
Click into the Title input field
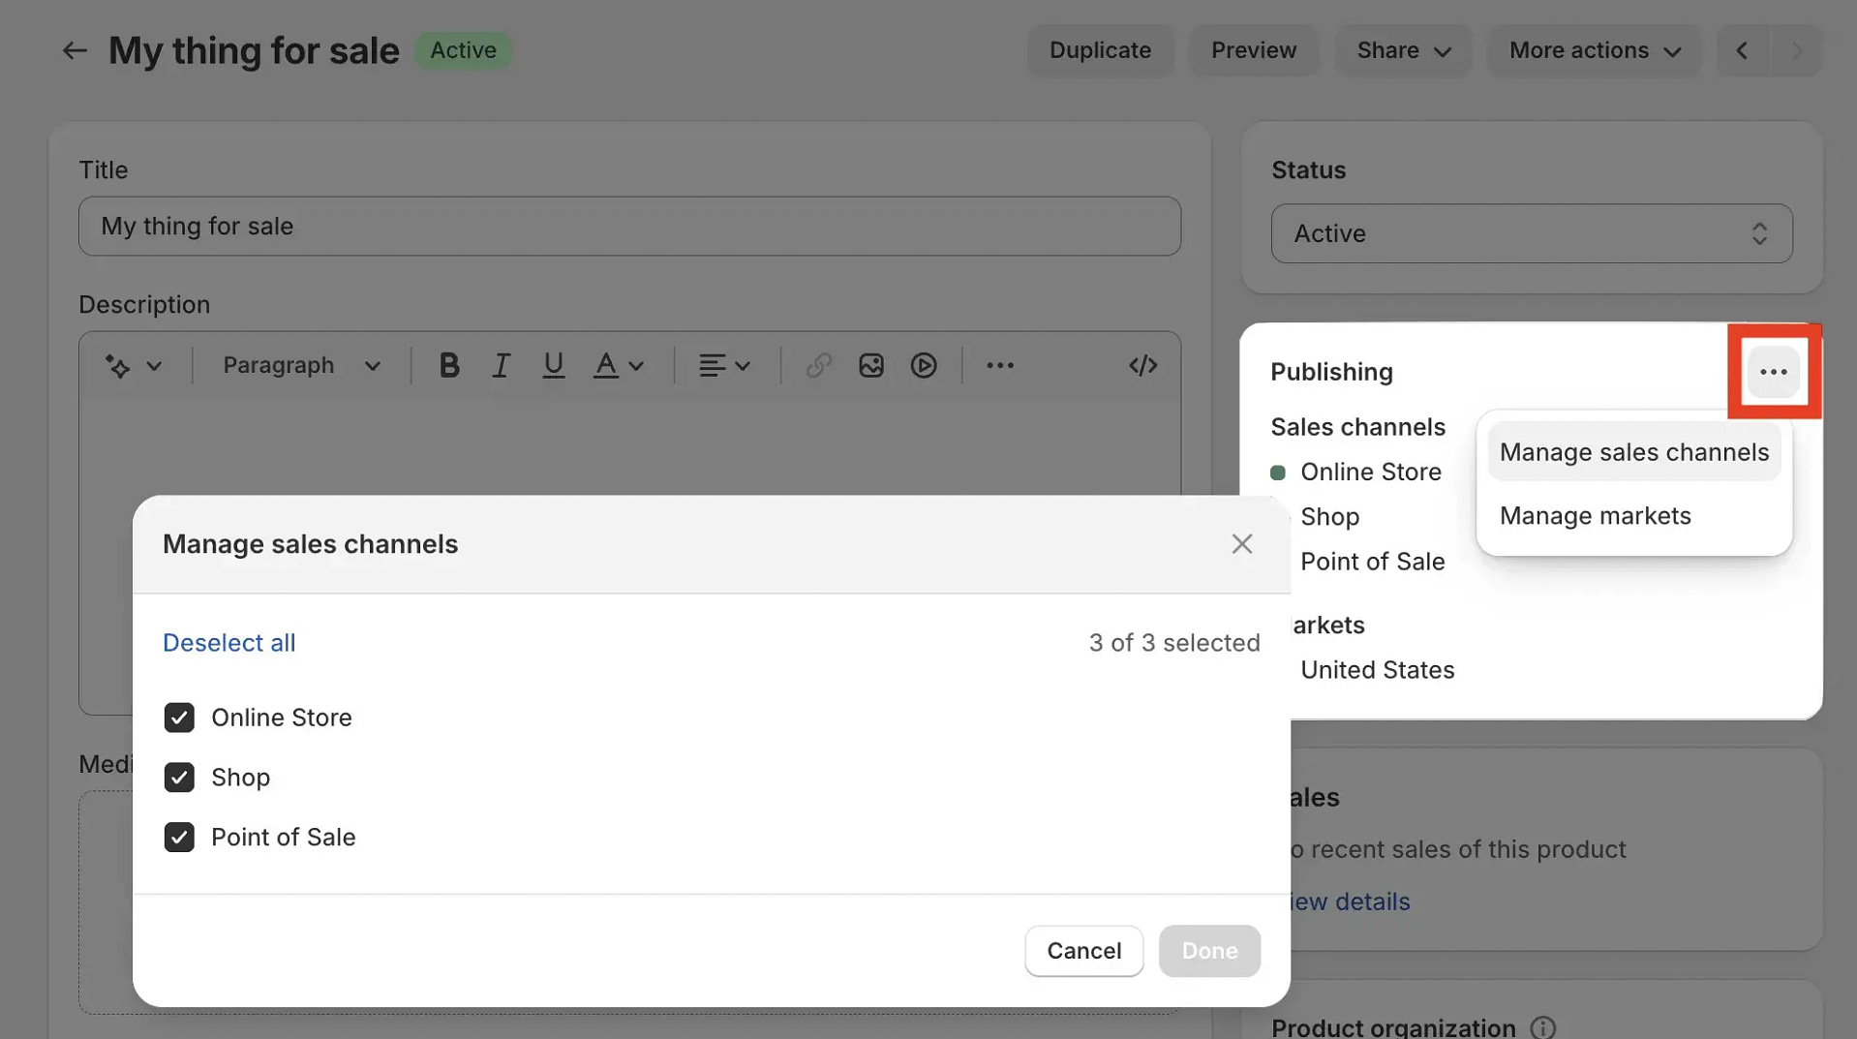[x=629, y=227]
